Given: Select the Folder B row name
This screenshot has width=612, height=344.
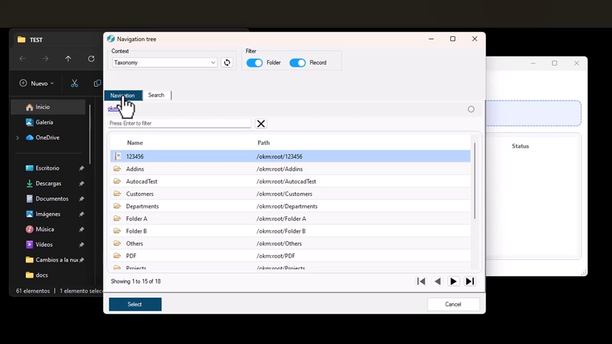Looking at the screenshot, I should [137, 231].
